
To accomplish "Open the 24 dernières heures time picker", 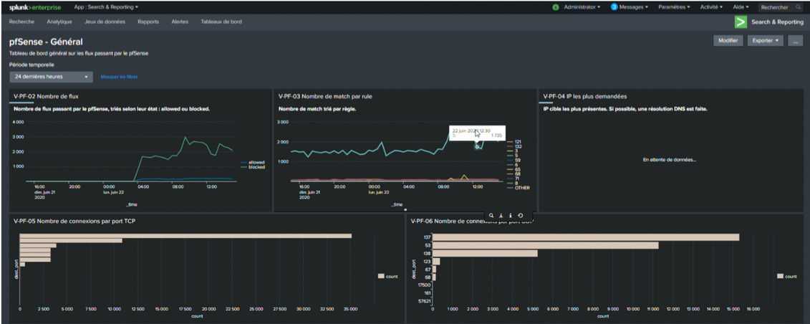I will (x=51, y=77).
